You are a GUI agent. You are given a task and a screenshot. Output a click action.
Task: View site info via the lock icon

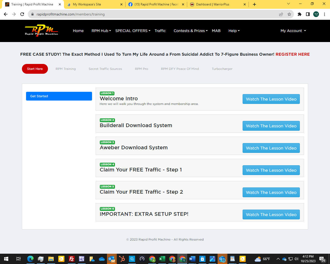32,14
